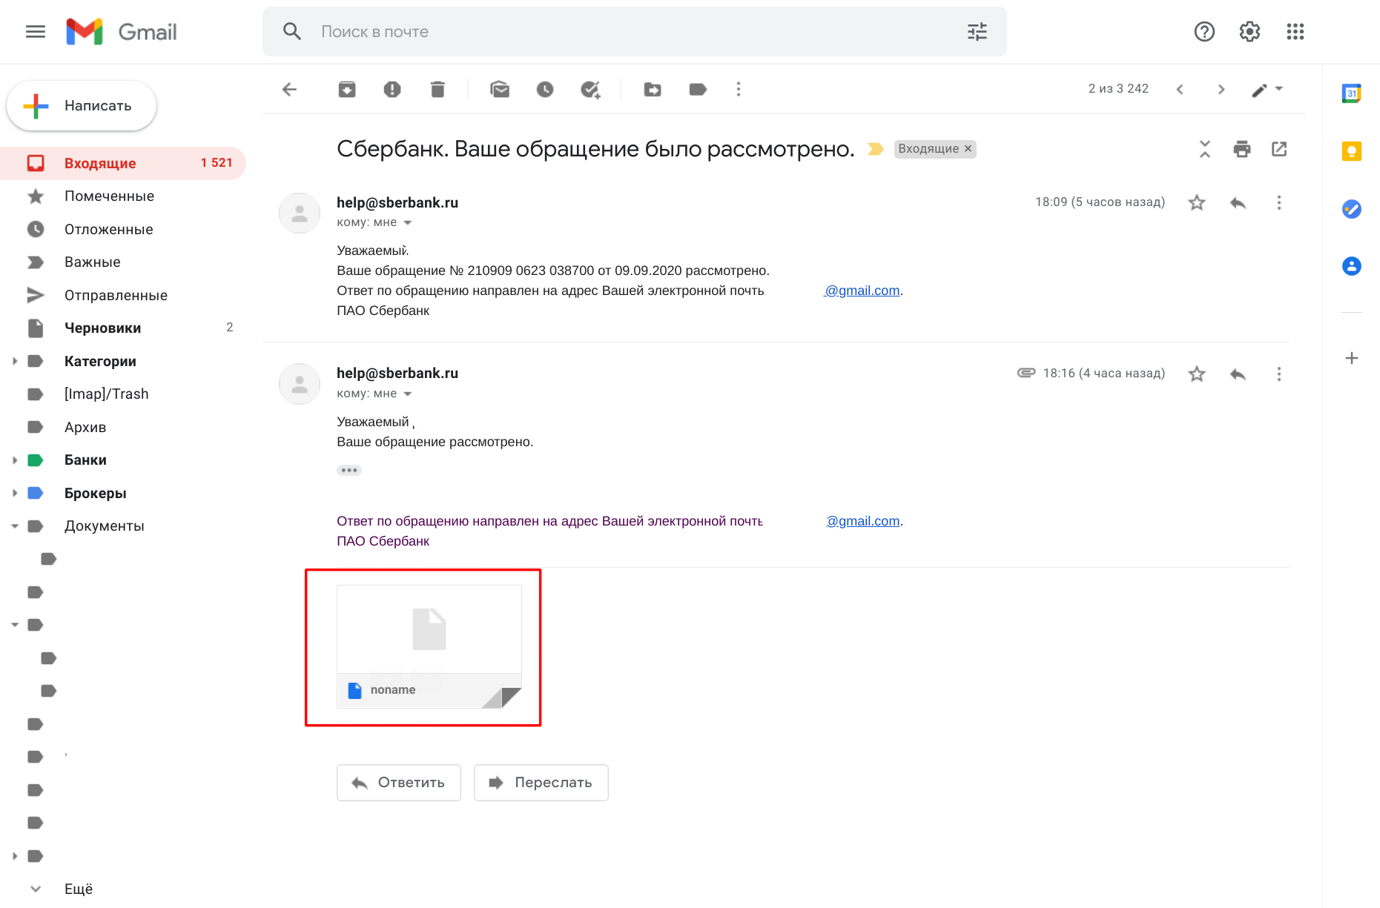Open the gmail.com link in first message
This screenshot has height=908, width=1380.
coord(862,291)
